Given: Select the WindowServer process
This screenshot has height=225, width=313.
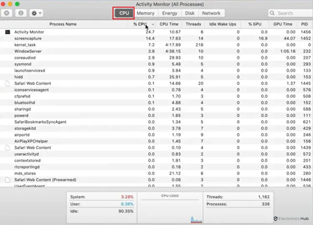Looking at the screenshot, I should pos(28,51).
